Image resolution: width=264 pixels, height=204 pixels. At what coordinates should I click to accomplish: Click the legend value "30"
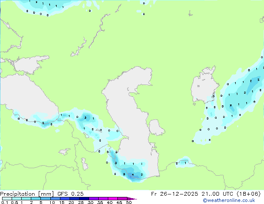tap(90, 202)
